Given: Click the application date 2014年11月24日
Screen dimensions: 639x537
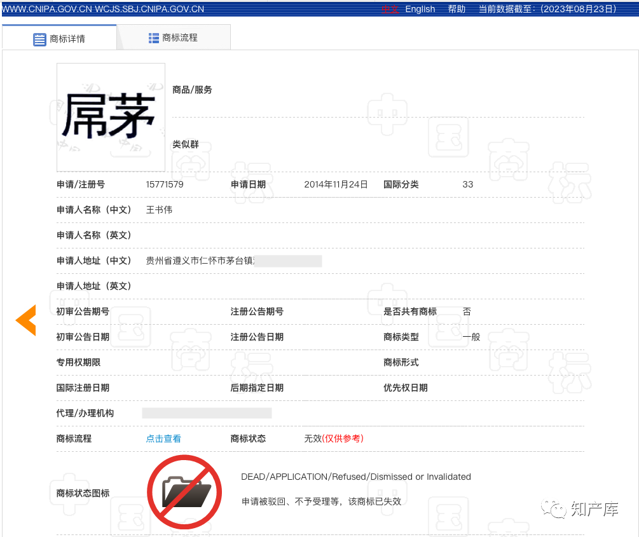Looking at the screenshot, I should 336,184.
